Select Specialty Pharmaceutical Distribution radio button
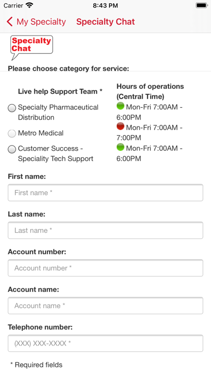Image resolution: width=211 pixels, height=375 pixels. click(x=12, y=108)
